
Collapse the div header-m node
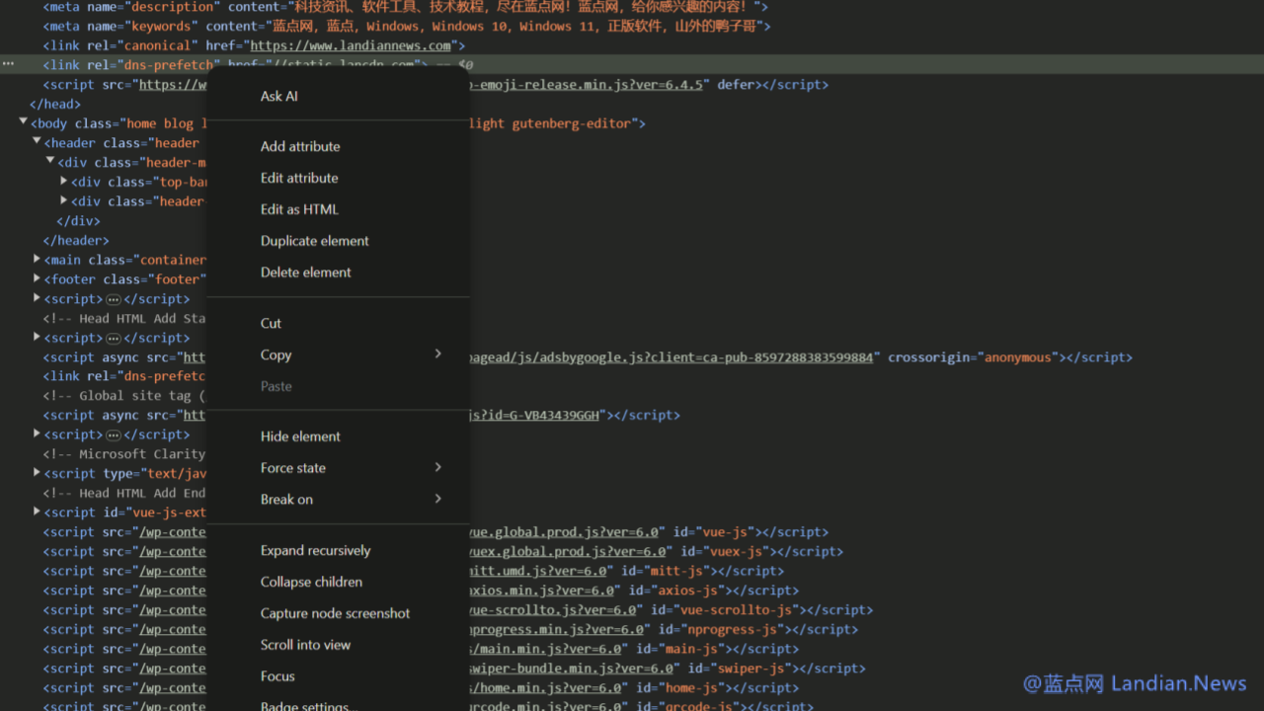point(50,162)
